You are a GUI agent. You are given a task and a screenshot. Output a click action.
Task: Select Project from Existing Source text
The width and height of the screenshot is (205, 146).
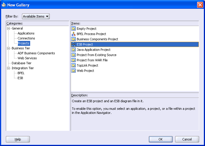pos(96,55)
